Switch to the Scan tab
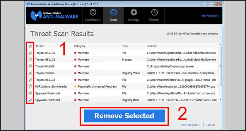This screenshot has width=246, height=131. point(113,15)
